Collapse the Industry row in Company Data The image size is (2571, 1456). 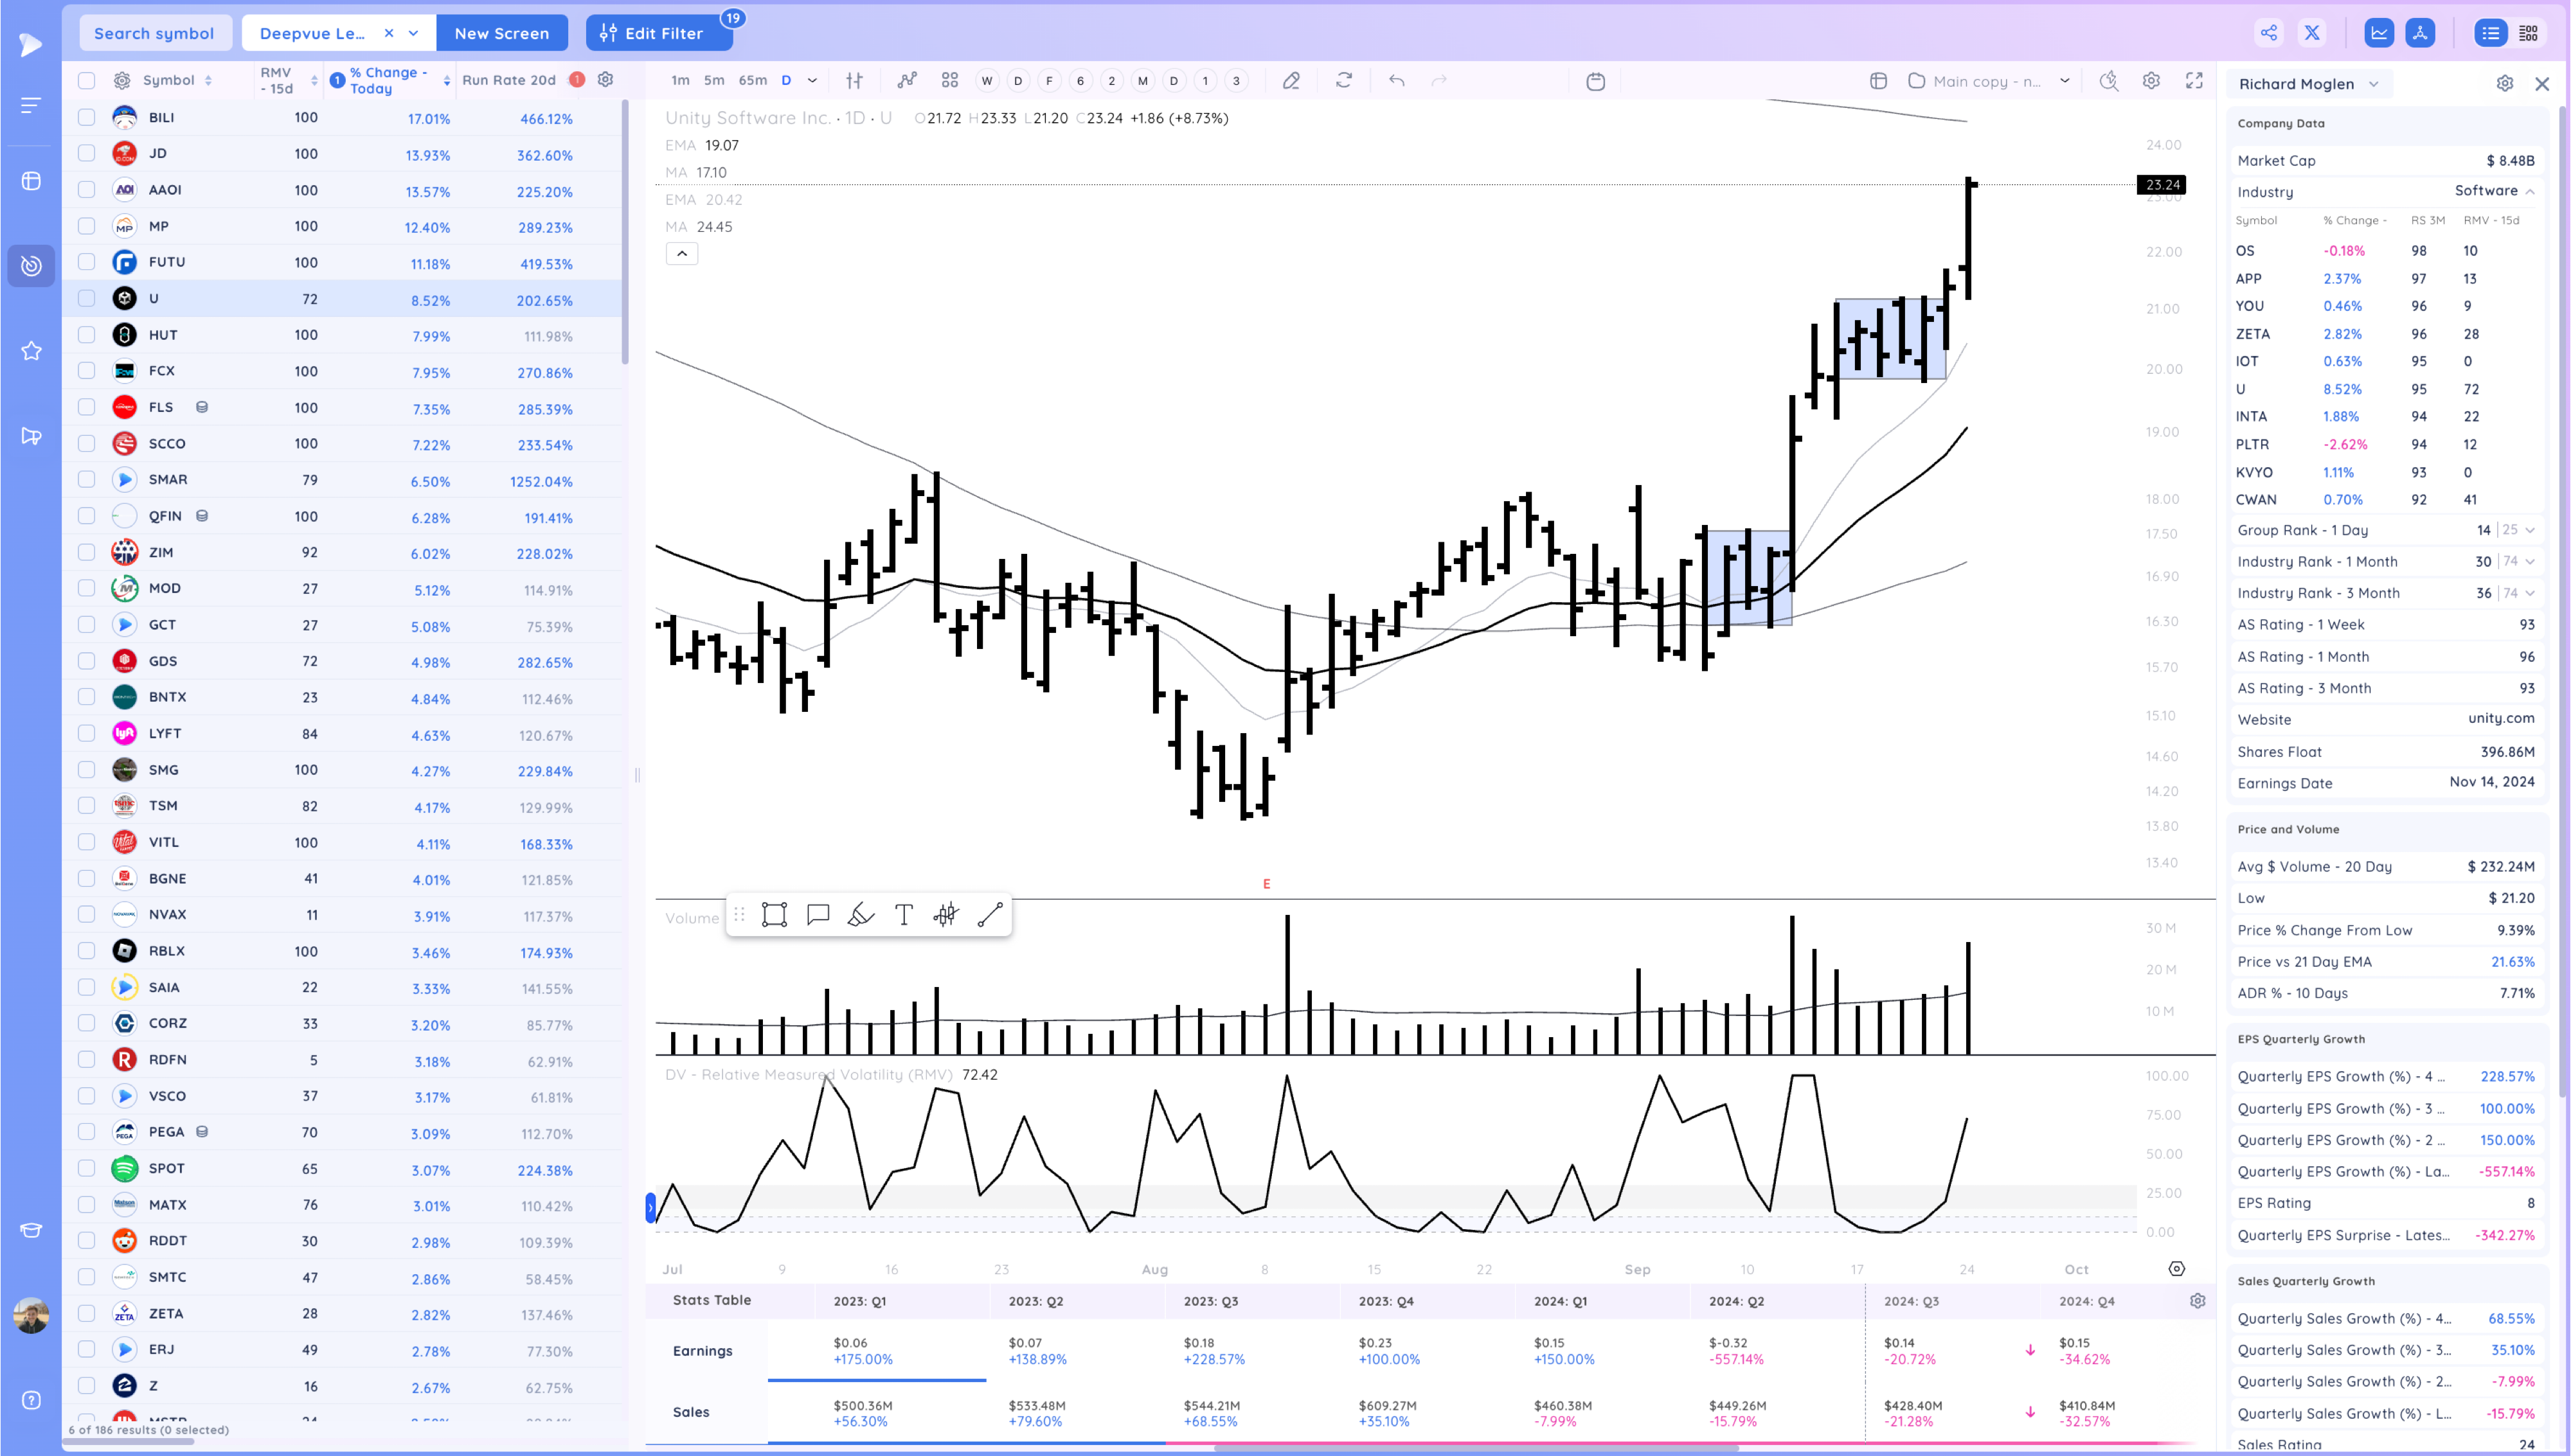tap(2531, 191)
